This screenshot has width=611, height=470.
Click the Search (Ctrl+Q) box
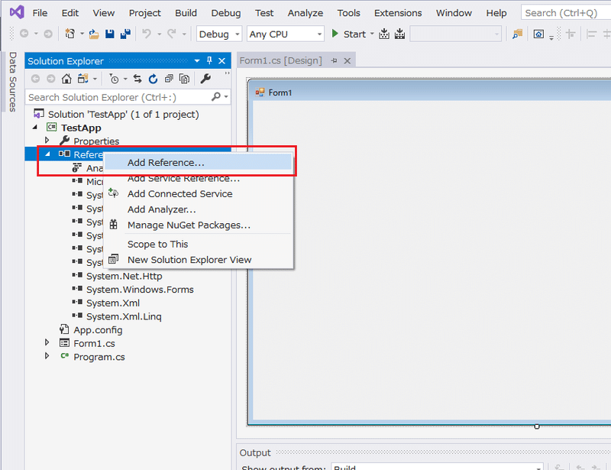(566, 13)
